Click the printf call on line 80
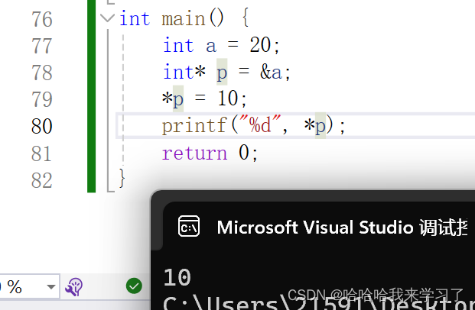The width and height of the screenshot is (475, 310). pyautogui.click(x=194, y=125)
